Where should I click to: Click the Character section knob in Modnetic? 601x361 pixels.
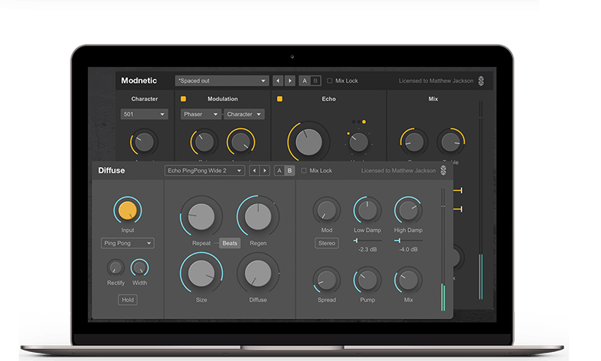coord(144,142)
